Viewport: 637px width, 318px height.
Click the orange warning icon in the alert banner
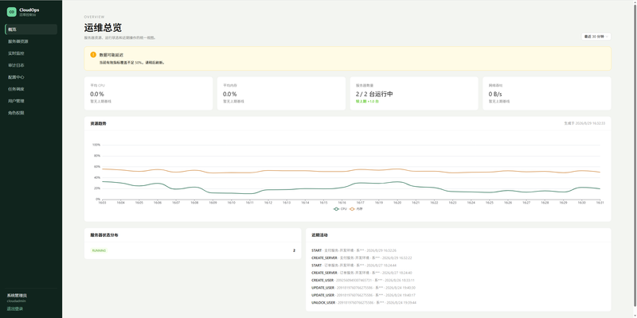pos(93,55)
